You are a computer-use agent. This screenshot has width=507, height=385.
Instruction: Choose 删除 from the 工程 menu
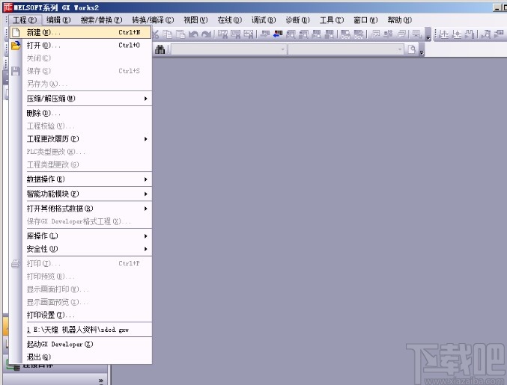click(87, 114)
